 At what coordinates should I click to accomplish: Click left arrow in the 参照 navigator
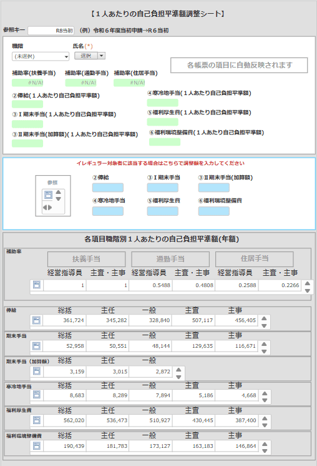[45, 208]
